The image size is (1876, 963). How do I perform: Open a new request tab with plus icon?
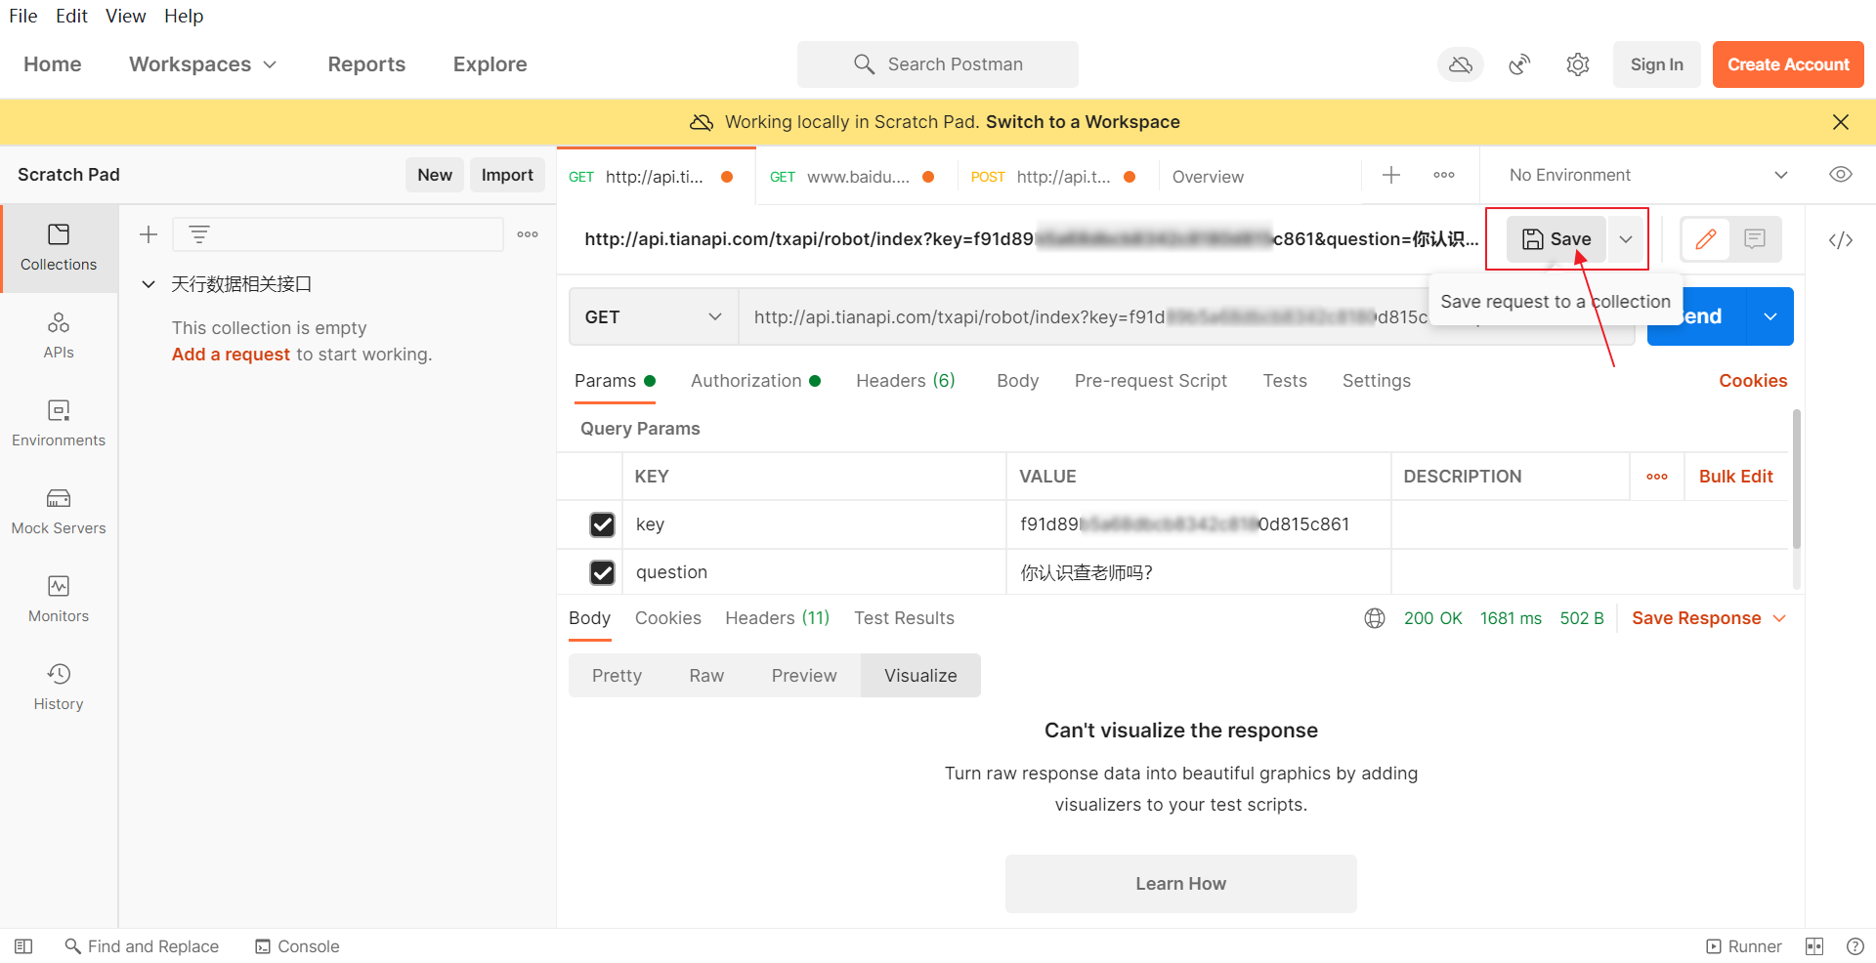(x=1391, y=175)
